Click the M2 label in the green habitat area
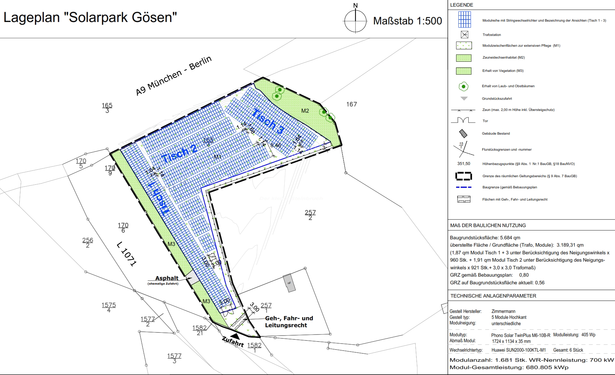 point(305,111)
